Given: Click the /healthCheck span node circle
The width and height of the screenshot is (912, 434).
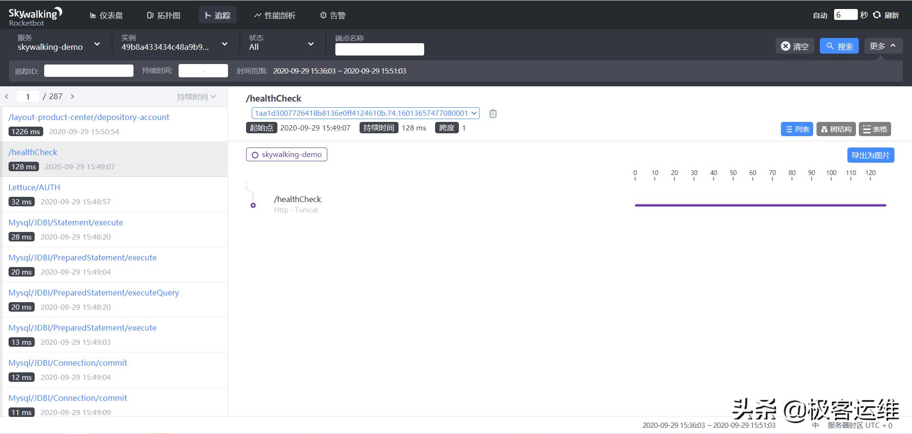Looking at the screenshot, I should pyautogui.click(x=253, y=205).
